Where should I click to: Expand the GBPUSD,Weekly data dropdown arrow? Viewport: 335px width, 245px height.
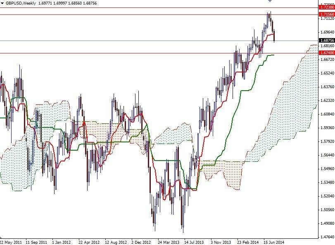(3, 3)
